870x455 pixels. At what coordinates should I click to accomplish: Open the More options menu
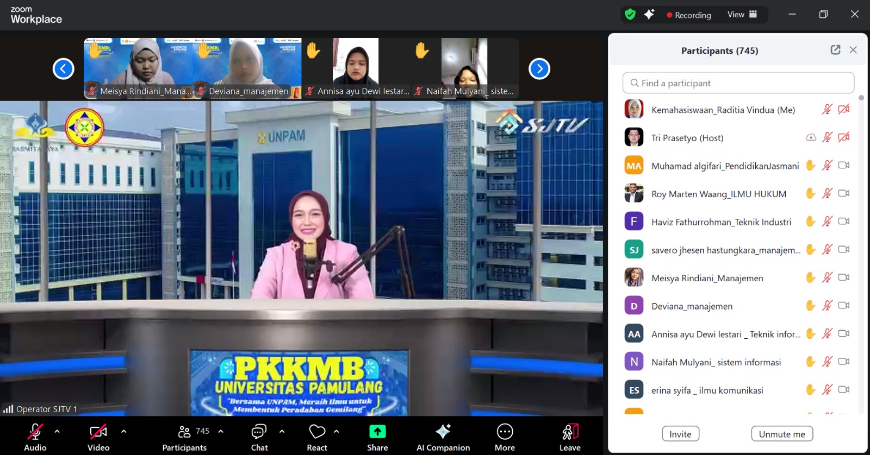coord(505,437)
